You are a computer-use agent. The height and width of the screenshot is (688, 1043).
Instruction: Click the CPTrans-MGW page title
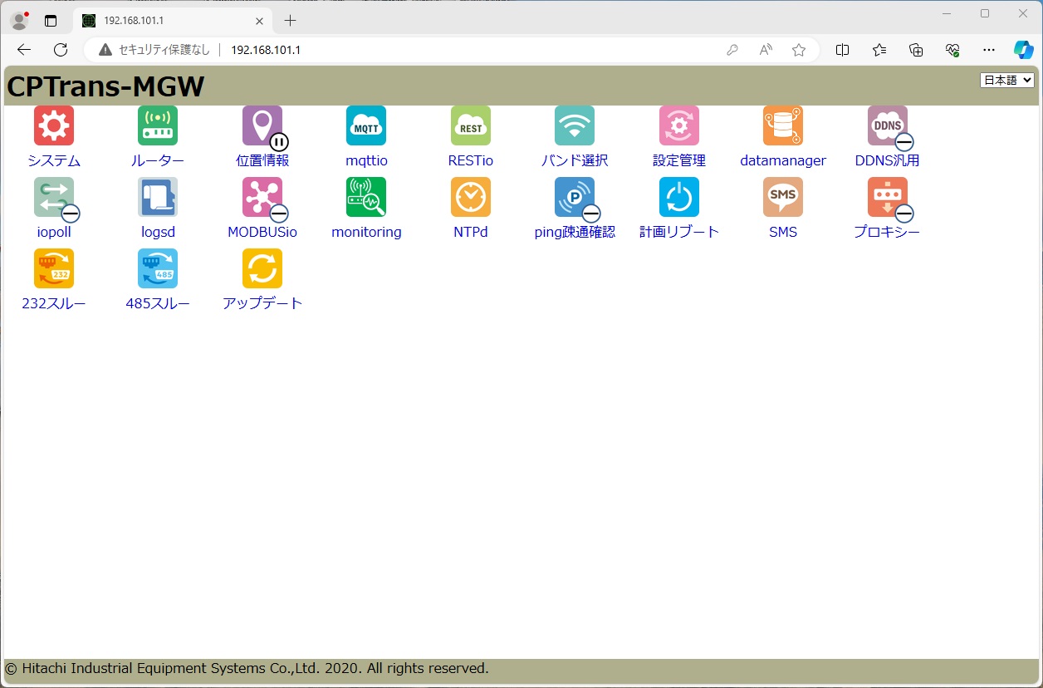(105, 86)
